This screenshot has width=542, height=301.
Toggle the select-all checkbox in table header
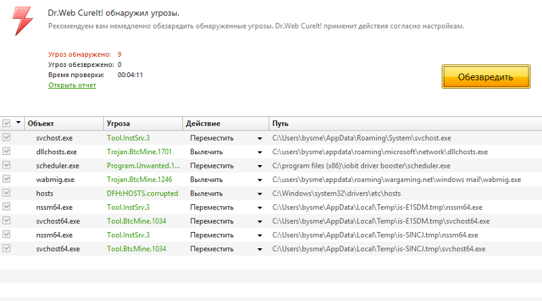(6, 123)
